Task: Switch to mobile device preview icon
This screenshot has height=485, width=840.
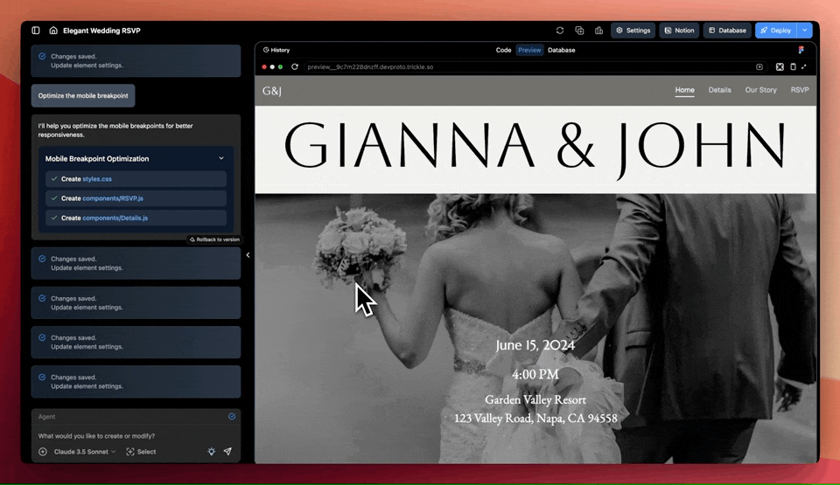Action: click(793, 67)
